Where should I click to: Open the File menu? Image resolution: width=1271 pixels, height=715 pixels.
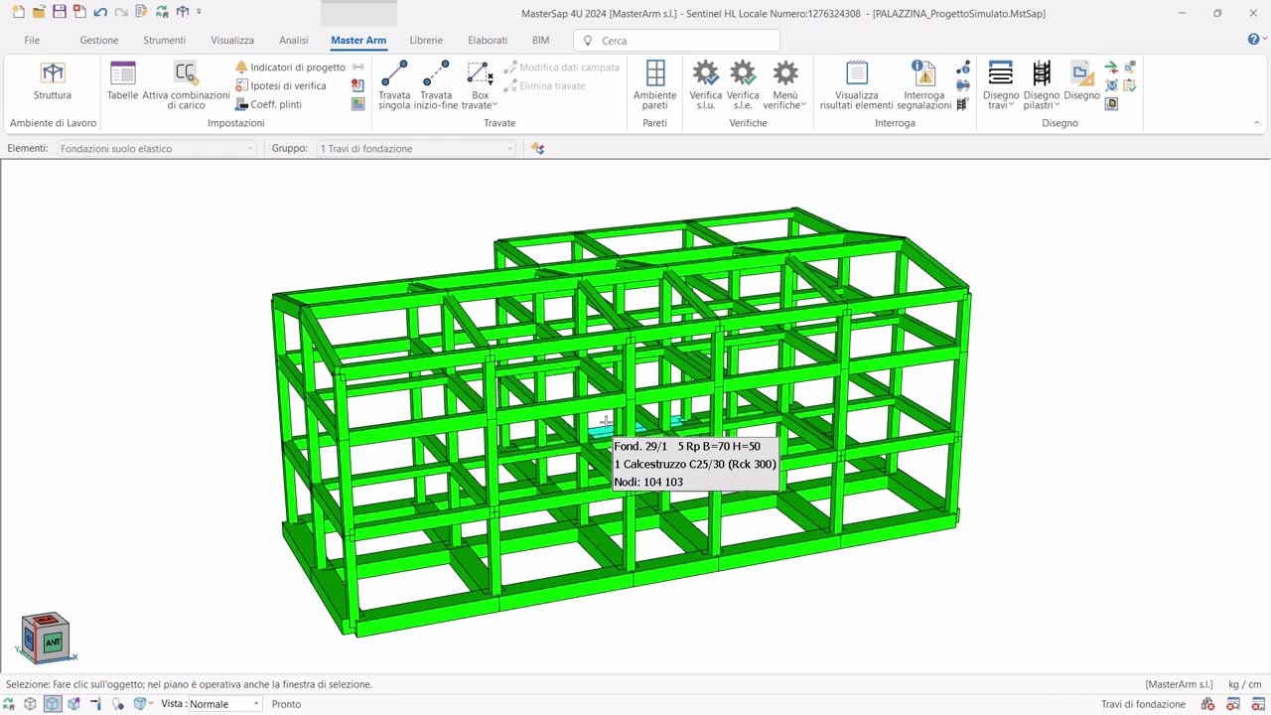(32, 40)
